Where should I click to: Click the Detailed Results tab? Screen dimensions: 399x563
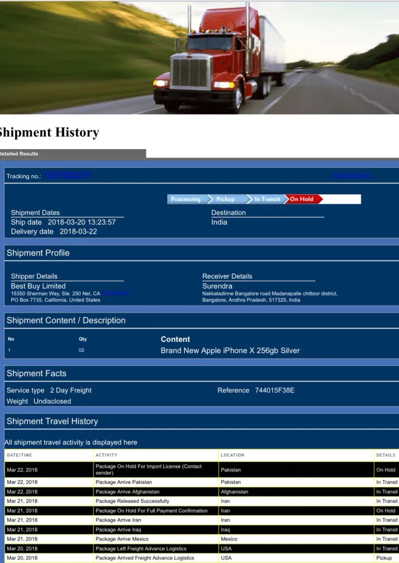73,154
